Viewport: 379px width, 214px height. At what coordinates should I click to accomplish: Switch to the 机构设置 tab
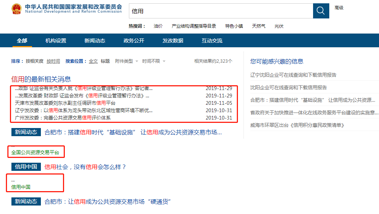[56, 41]
